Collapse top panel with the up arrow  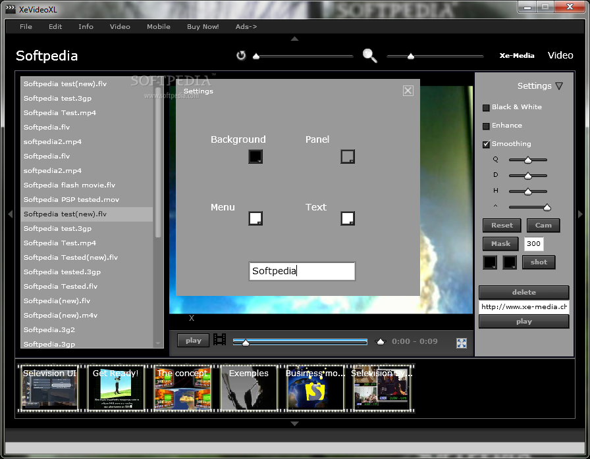click(x=294, y=39)
